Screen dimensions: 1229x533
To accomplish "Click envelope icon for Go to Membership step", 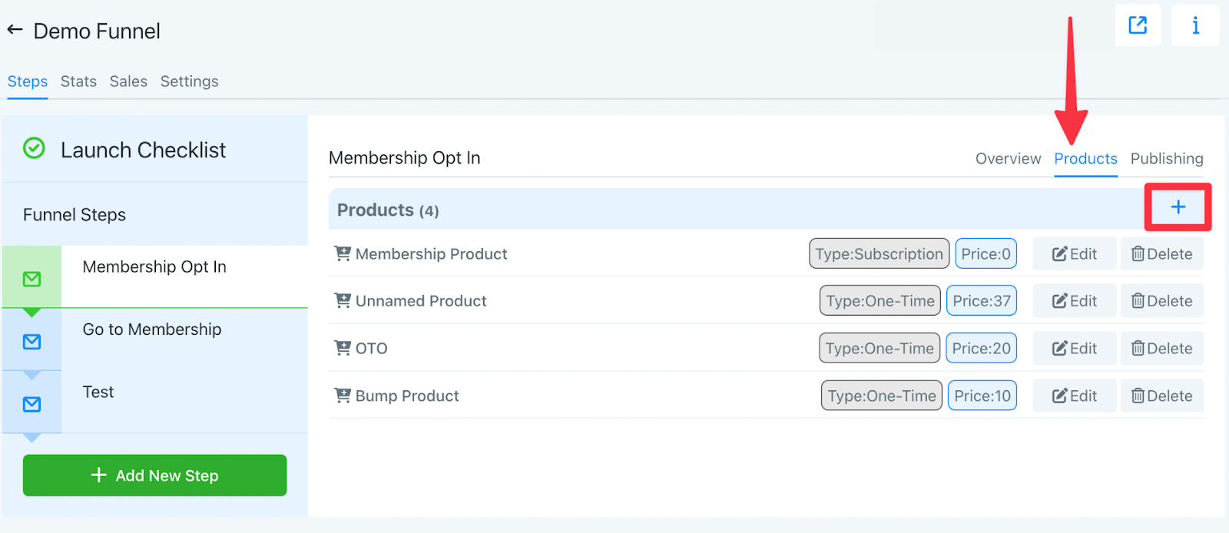I will tap(31, 342).
